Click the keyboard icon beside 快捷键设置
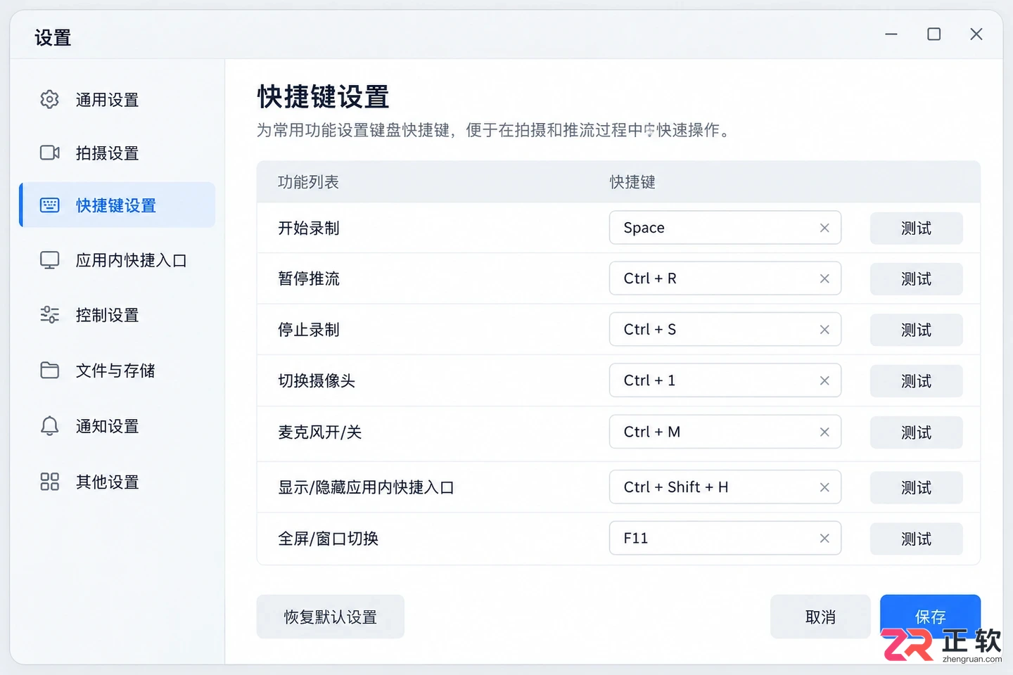 click(49, 205)
